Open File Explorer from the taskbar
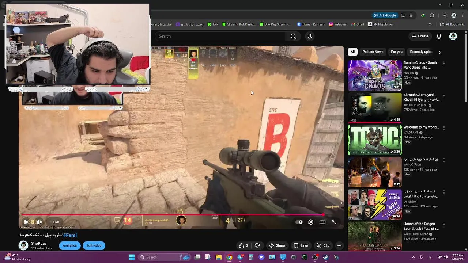The height and width of the screenshot is (263, 468). [219, 257]
